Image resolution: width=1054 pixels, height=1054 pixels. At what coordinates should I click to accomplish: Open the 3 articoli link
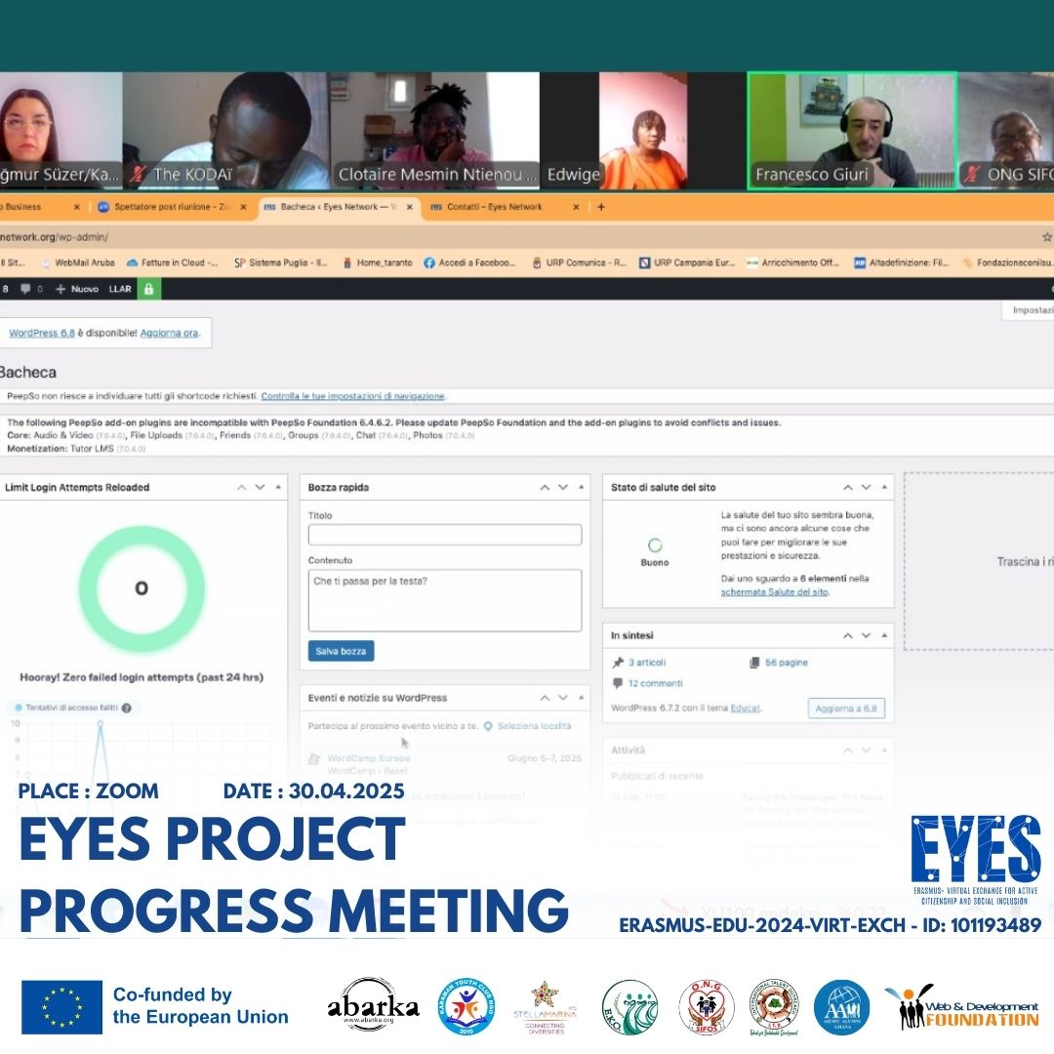click(647, 663)
